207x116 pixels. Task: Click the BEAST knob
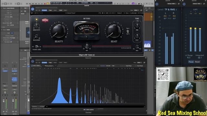click(114, 31)
